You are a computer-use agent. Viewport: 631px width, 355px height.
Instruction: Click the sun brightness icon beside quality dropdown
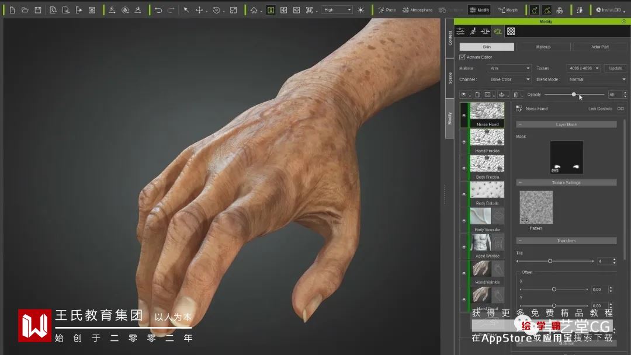(x=361, y=10)
